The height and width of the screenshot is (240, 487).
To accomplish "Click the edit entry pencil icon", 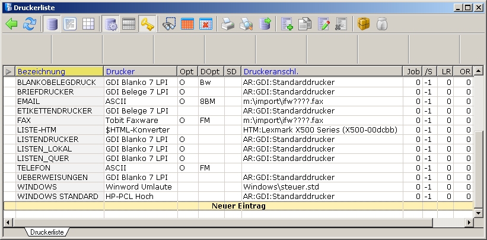I will [x=323, y=24].
